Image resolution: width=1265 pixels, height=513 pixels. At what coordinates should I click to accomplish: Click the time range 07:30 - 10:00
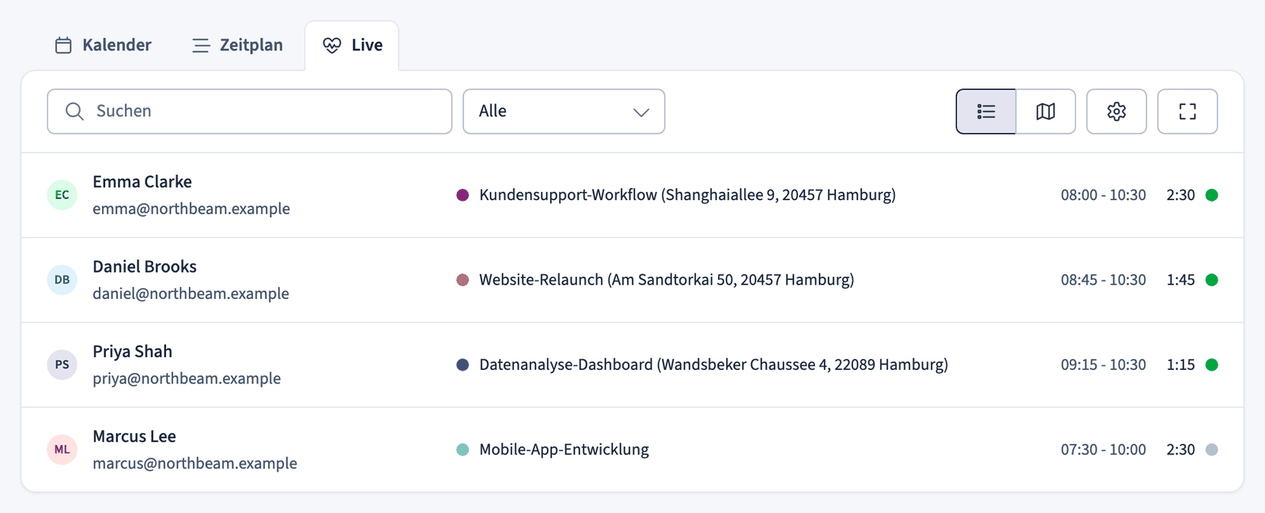[x=1103, y=450]
